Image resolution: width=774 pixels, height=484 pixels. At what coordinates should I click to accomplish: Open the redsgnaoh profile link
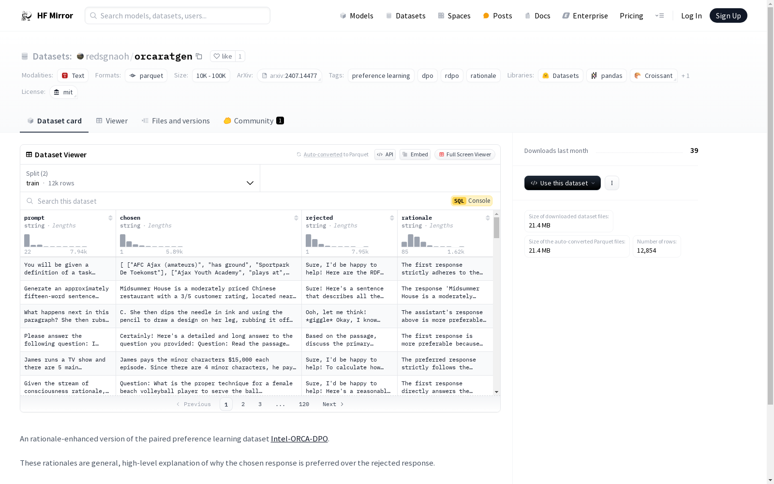click(107, 57)
